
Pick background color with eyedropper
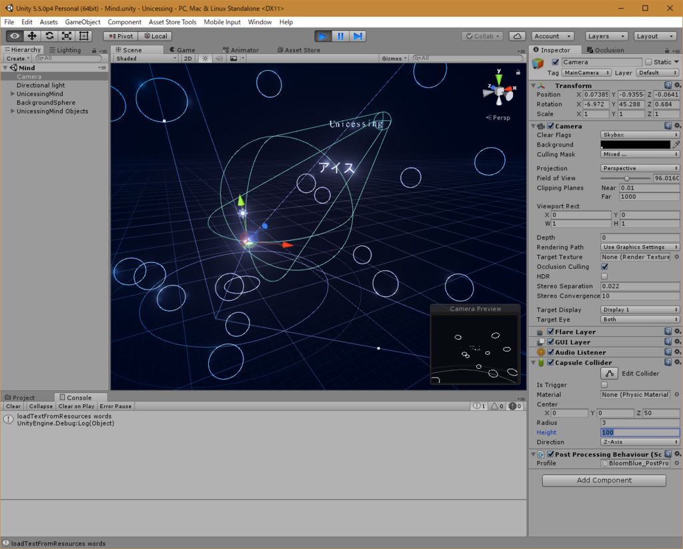click(676, 145)
